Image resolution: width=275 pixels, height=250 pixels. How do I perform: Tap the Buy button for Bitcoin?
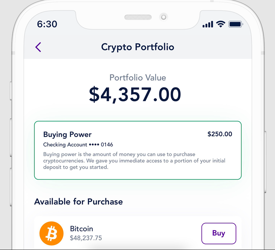[219, 233]
